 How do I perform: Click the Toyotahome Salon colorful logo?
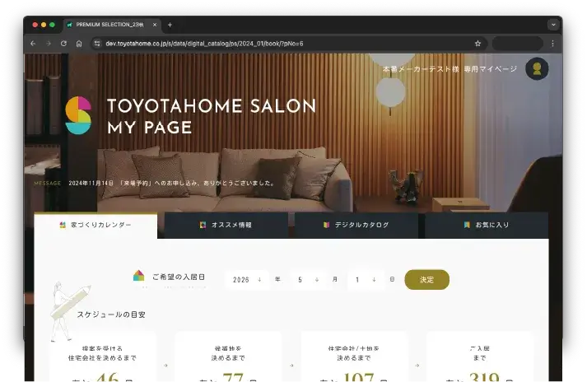78,115
